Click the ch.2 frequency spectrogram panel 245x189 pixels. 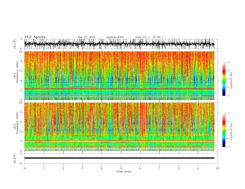[119, 127]
